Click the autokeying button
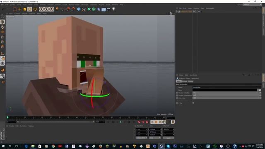The image size is (265, 149). coord(143,122)
